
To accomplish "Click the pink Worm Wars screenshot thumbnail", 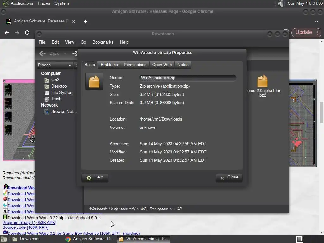I will [19, 120].
